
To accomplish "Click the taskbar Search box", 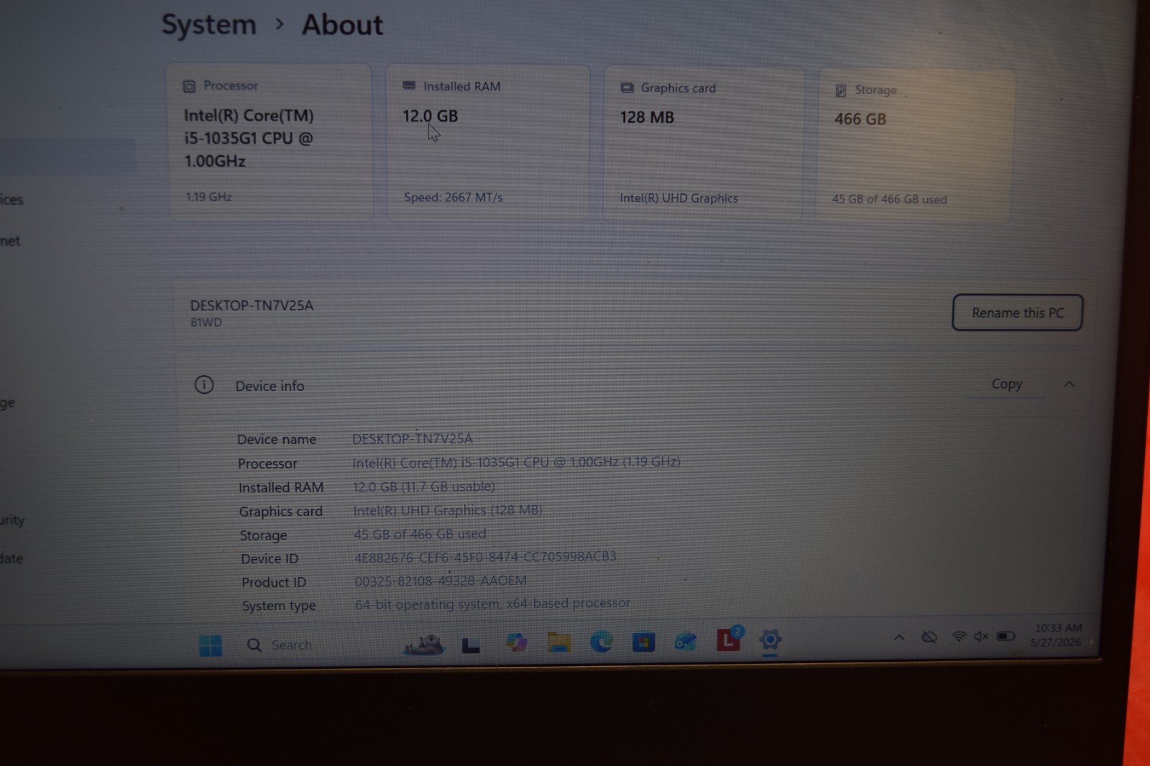I will tap(280, 645).
